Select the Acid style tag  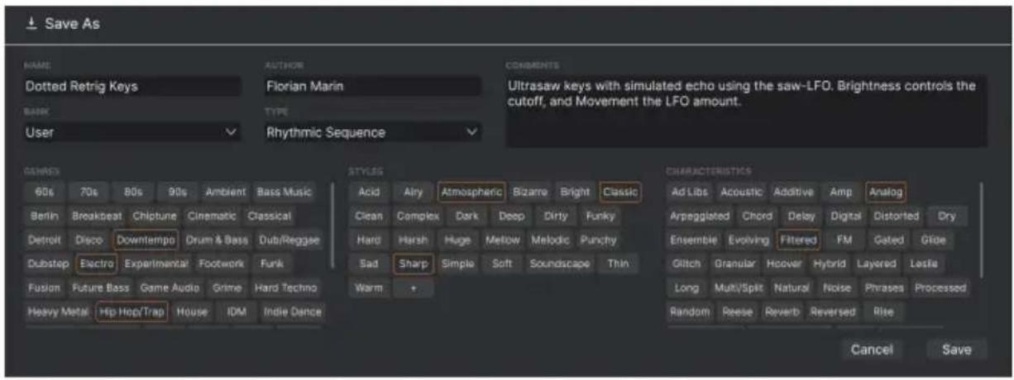coord(369,192)
